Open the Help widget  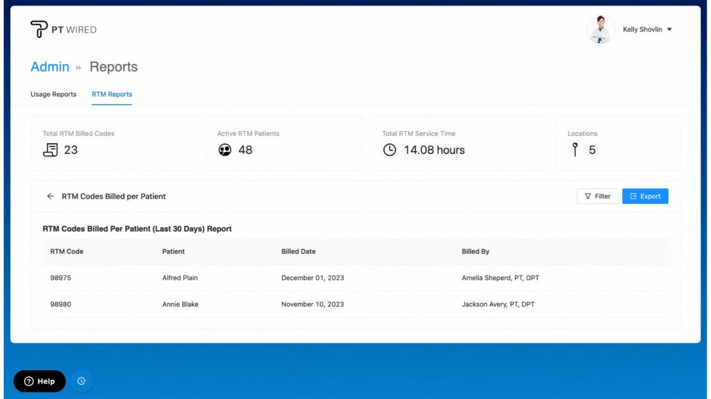click(x=39, y=381)
